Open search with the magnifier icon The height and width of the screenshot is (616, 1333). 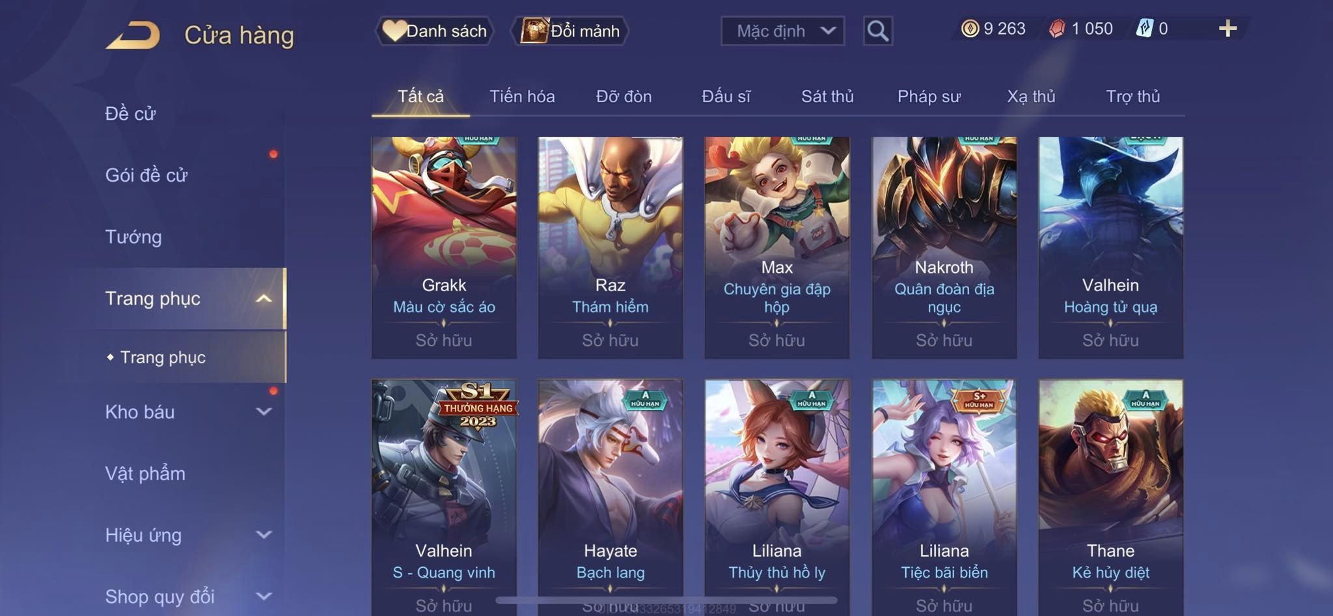pos(877,31)
